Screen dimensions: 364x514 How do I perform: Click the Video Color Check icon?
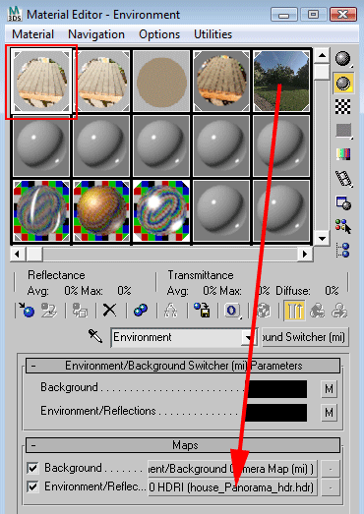(343, 154)
